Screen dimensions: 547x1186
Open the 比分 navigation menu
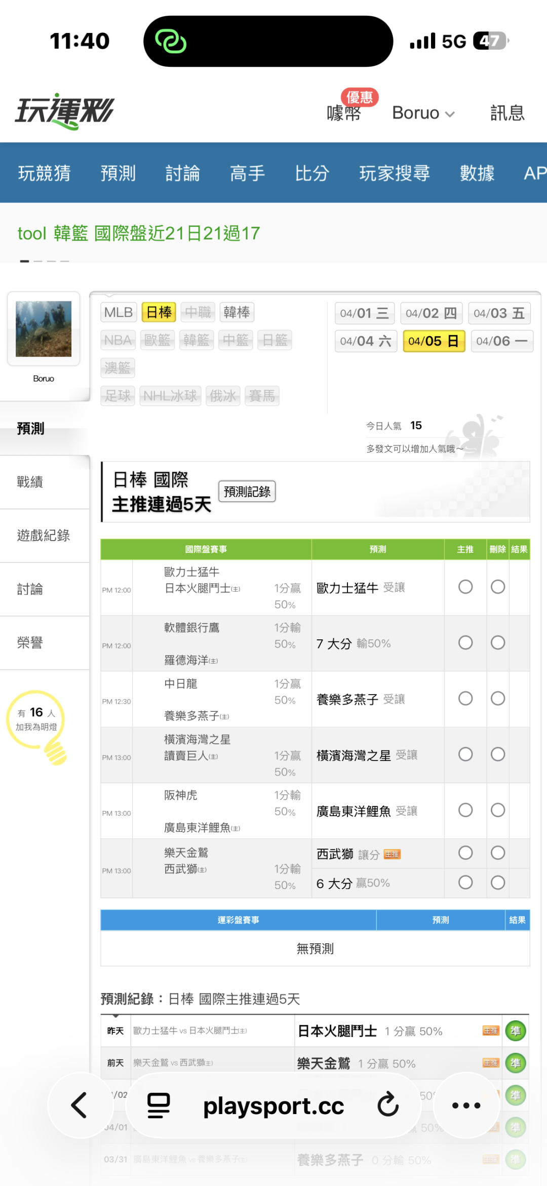(312, 173)
